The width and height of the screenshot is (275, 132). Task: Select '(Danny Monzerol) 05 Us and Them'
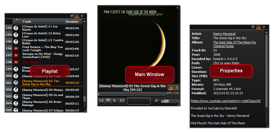click(x=42, y=97)
